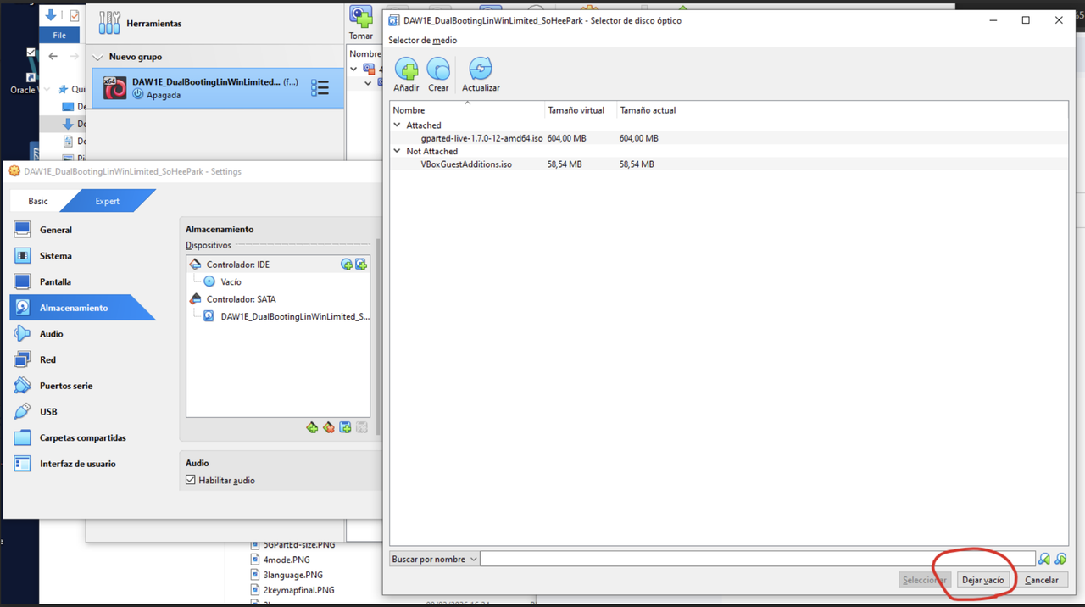Select Controlador: SATA in device tree
The width and height of the screenshot is (1085, 607).
click(241, 299)
